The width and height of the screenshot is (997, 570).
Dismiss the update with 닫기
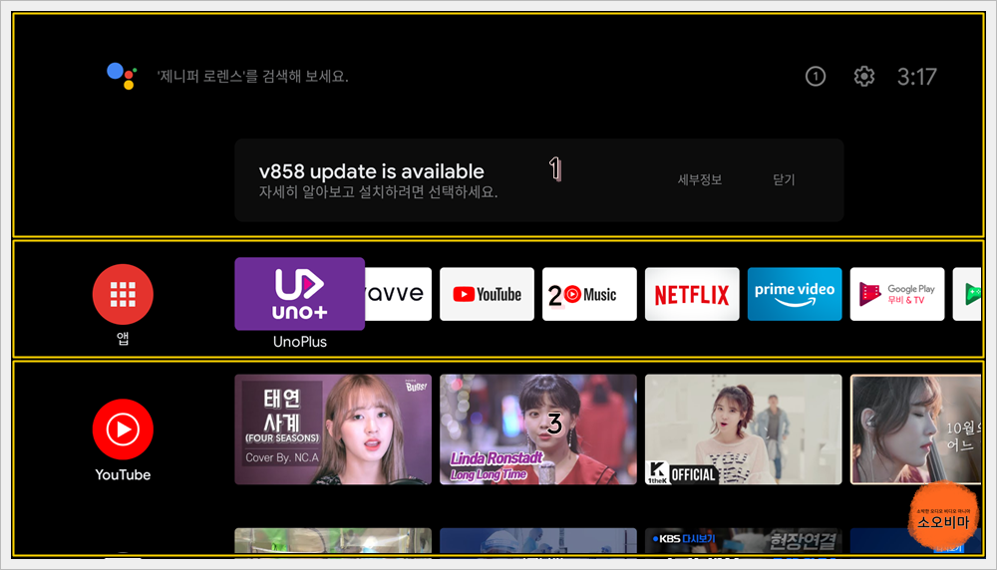click(x=784, y=179)
